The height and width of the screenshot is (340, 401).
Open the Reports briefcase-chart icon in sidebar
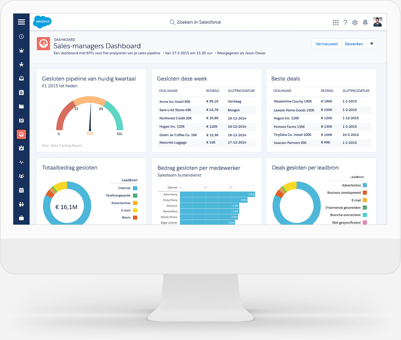21,148
